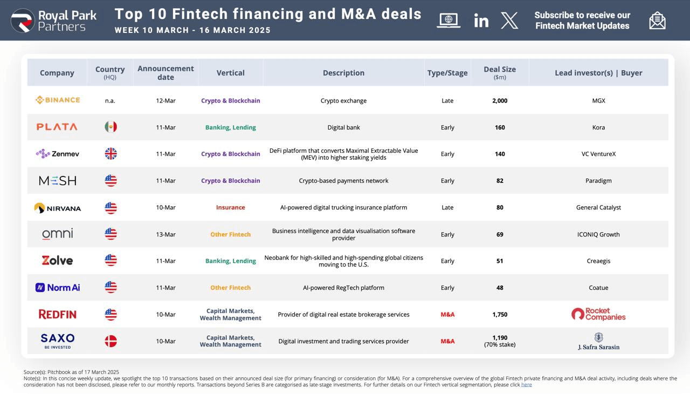
Task: Open the 'here' link in footnote
Action: click(x=526, y=385)
